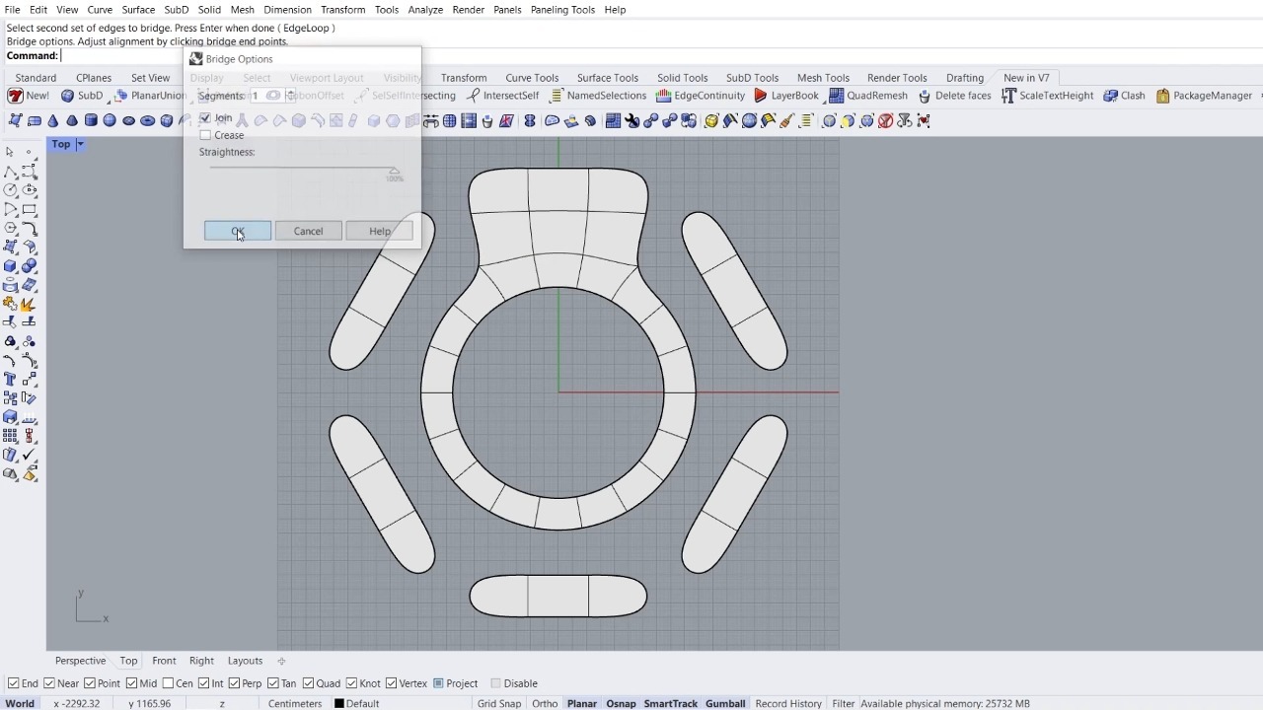Run the IntersectSelf tool

tap(502, 96)
